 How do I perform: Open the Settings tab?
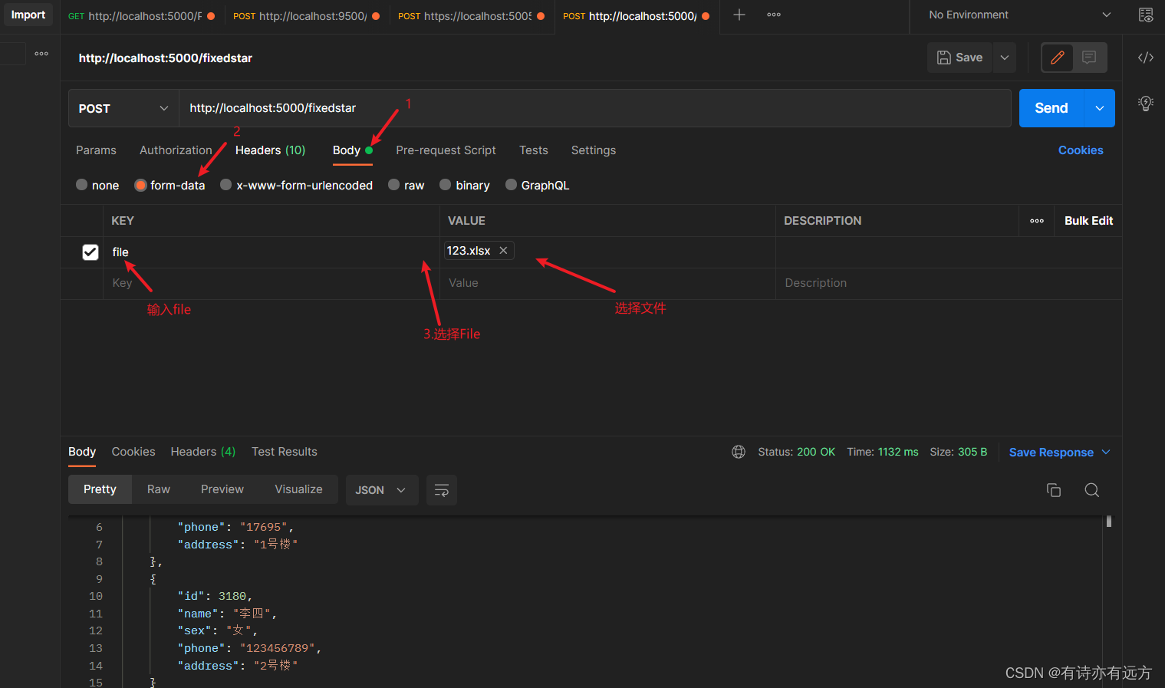point(594,150)
